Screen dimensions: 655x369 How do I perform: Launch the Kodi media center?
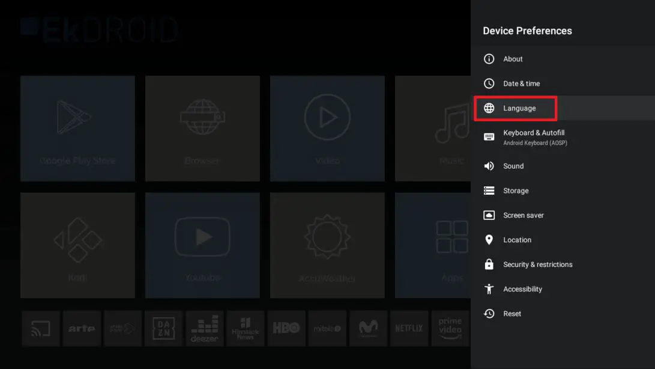[x=77, y=245]
